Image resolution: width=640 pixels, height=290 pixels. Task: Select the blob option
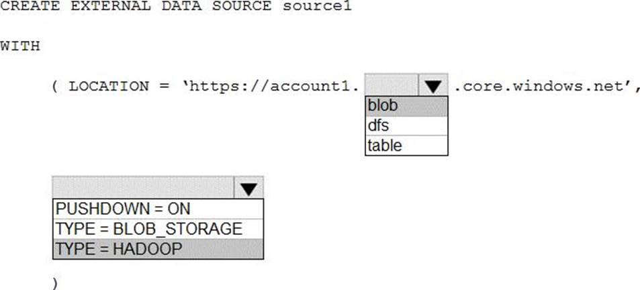coord(406,106)
